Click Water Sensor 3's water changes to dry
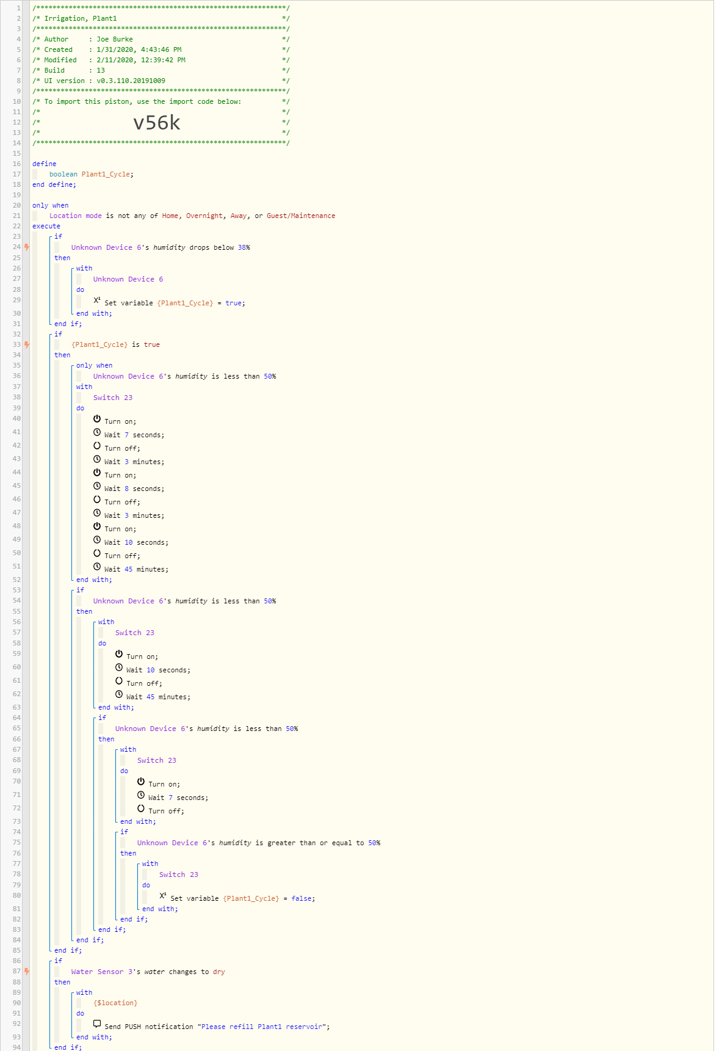Viewport: 719px width, 1051px height. point(148,972)
